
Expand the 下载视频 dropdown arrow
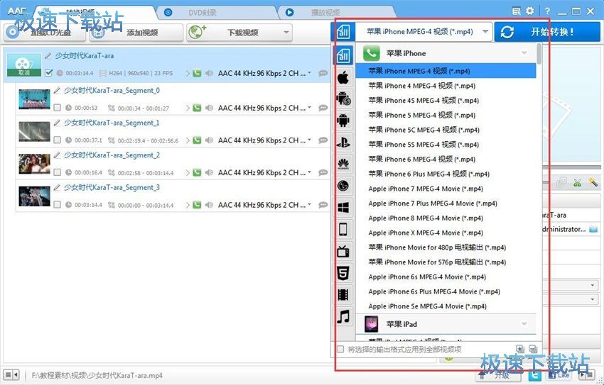286,33
